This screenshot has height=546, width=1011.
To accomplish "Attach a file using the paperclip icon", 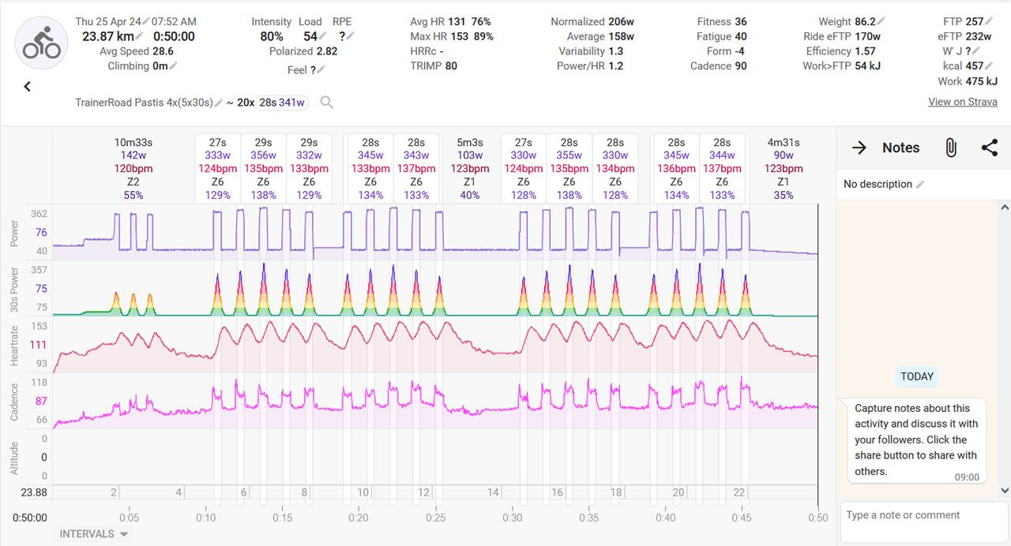I will click(x=951, y=148).
